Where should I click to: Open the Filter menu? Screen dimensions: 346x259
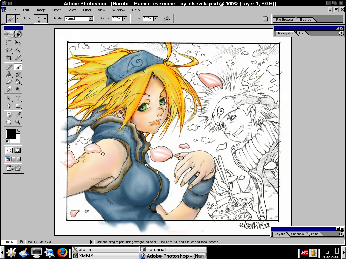click(87, 10)
